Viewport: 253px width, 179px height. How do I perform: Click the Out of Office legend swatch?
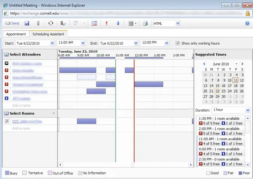pyautogui.click(x=50, y=173)
